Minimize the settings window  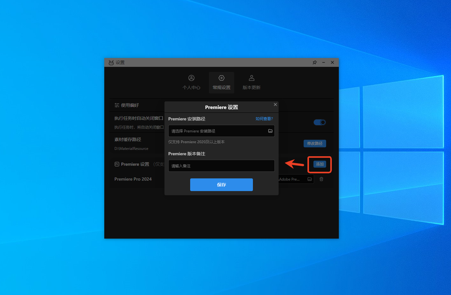pos(324,62)
